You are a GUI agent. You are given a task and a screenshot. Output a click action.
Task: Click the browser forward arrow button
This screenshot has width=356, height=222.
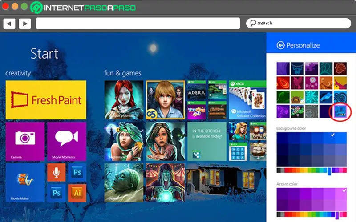click(x=25, y=24)
